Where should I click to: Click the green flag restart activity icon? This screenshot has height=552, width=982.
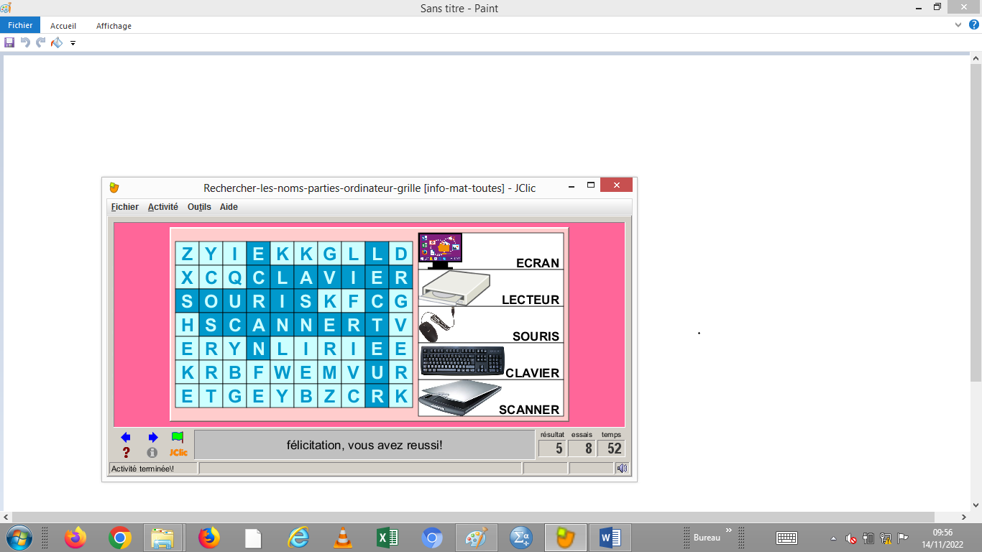[x=178, y=437]
